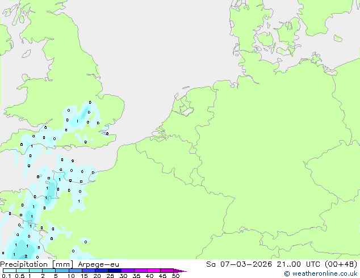Select the "Arpege-eu" model name text
360x278 pixels.
point(98,264)
